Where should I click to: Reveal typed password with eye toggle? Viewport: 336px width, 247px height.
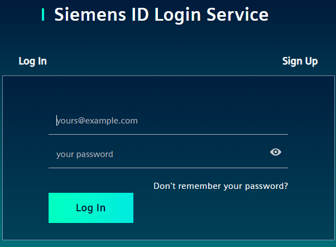276,152
